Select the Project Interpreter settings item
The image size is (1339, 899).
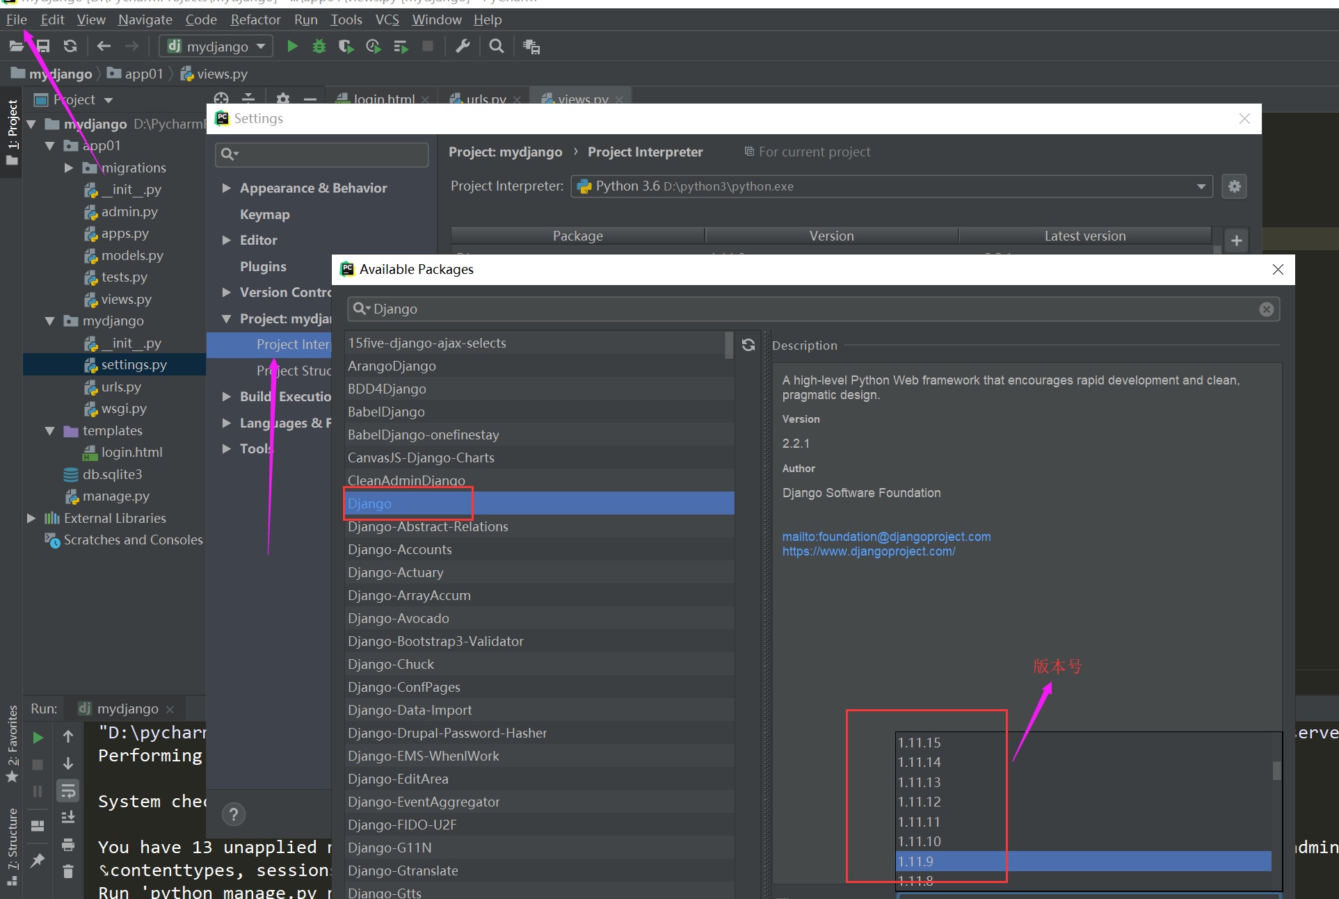coord(270,344)
